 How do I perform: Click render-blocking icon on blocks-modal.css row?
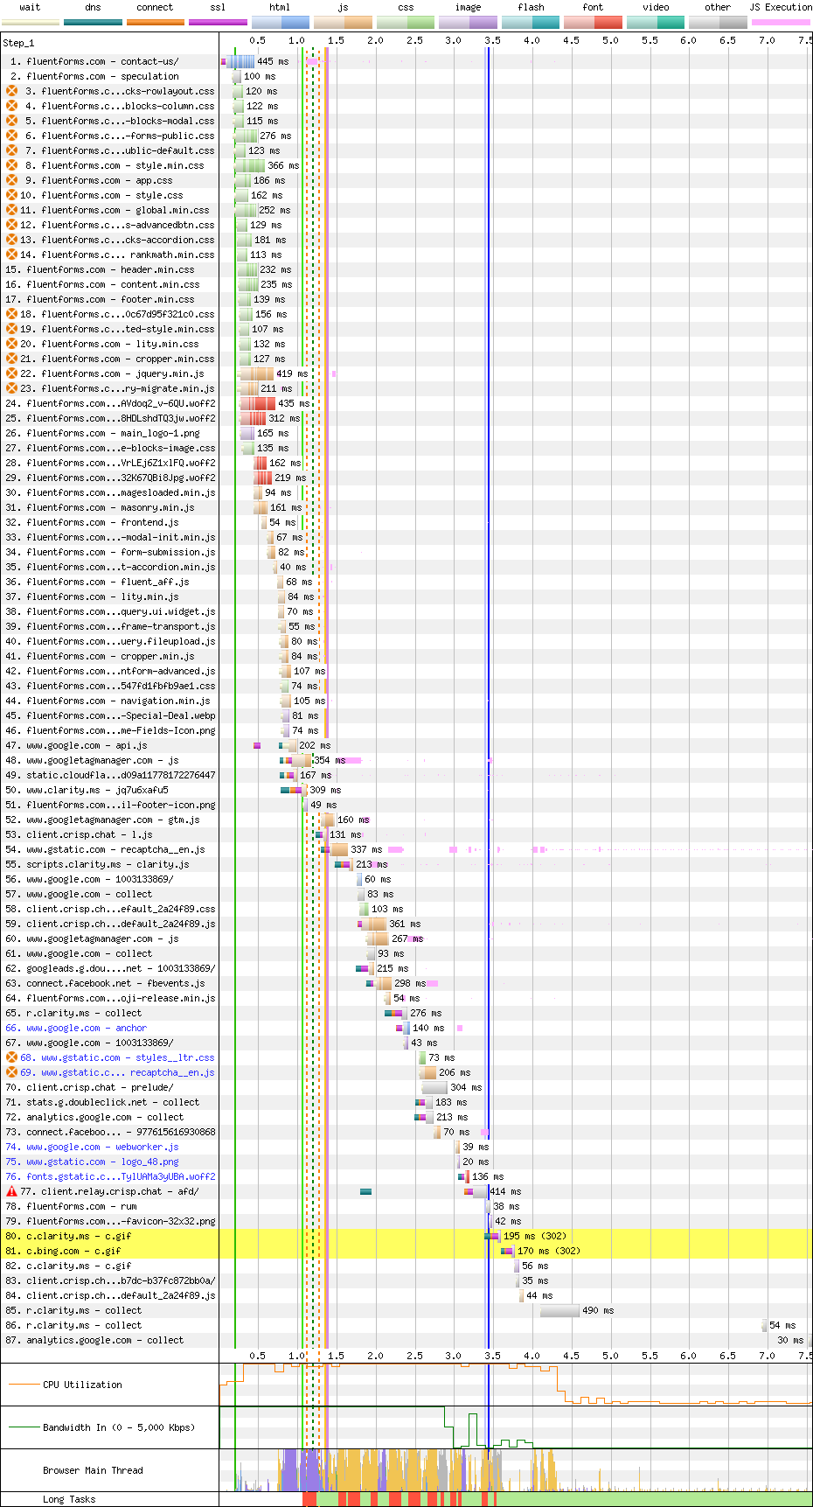11,121
